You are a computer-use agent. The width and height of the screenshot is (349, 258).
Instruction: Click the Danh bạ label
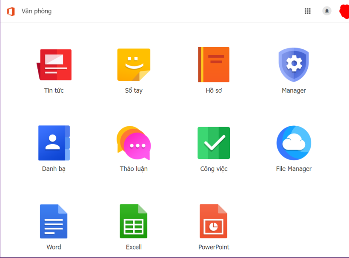(x=54, y=169)
